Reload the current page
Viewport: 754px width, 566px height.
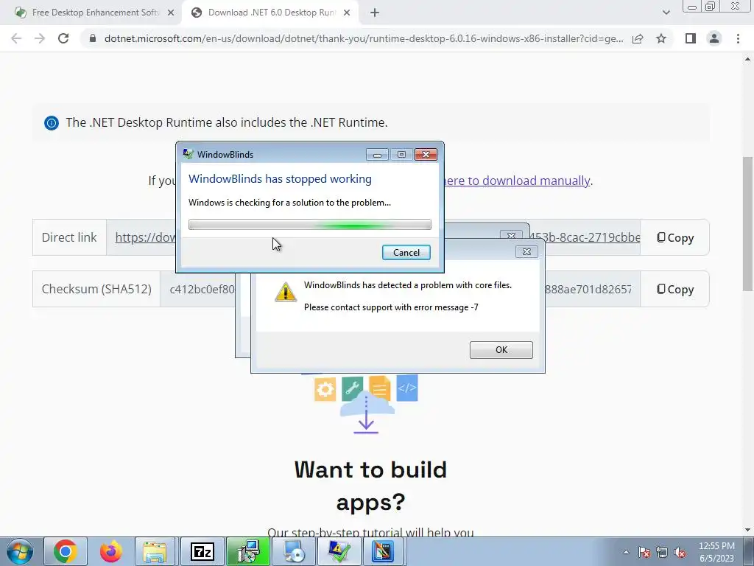(63, 38)
